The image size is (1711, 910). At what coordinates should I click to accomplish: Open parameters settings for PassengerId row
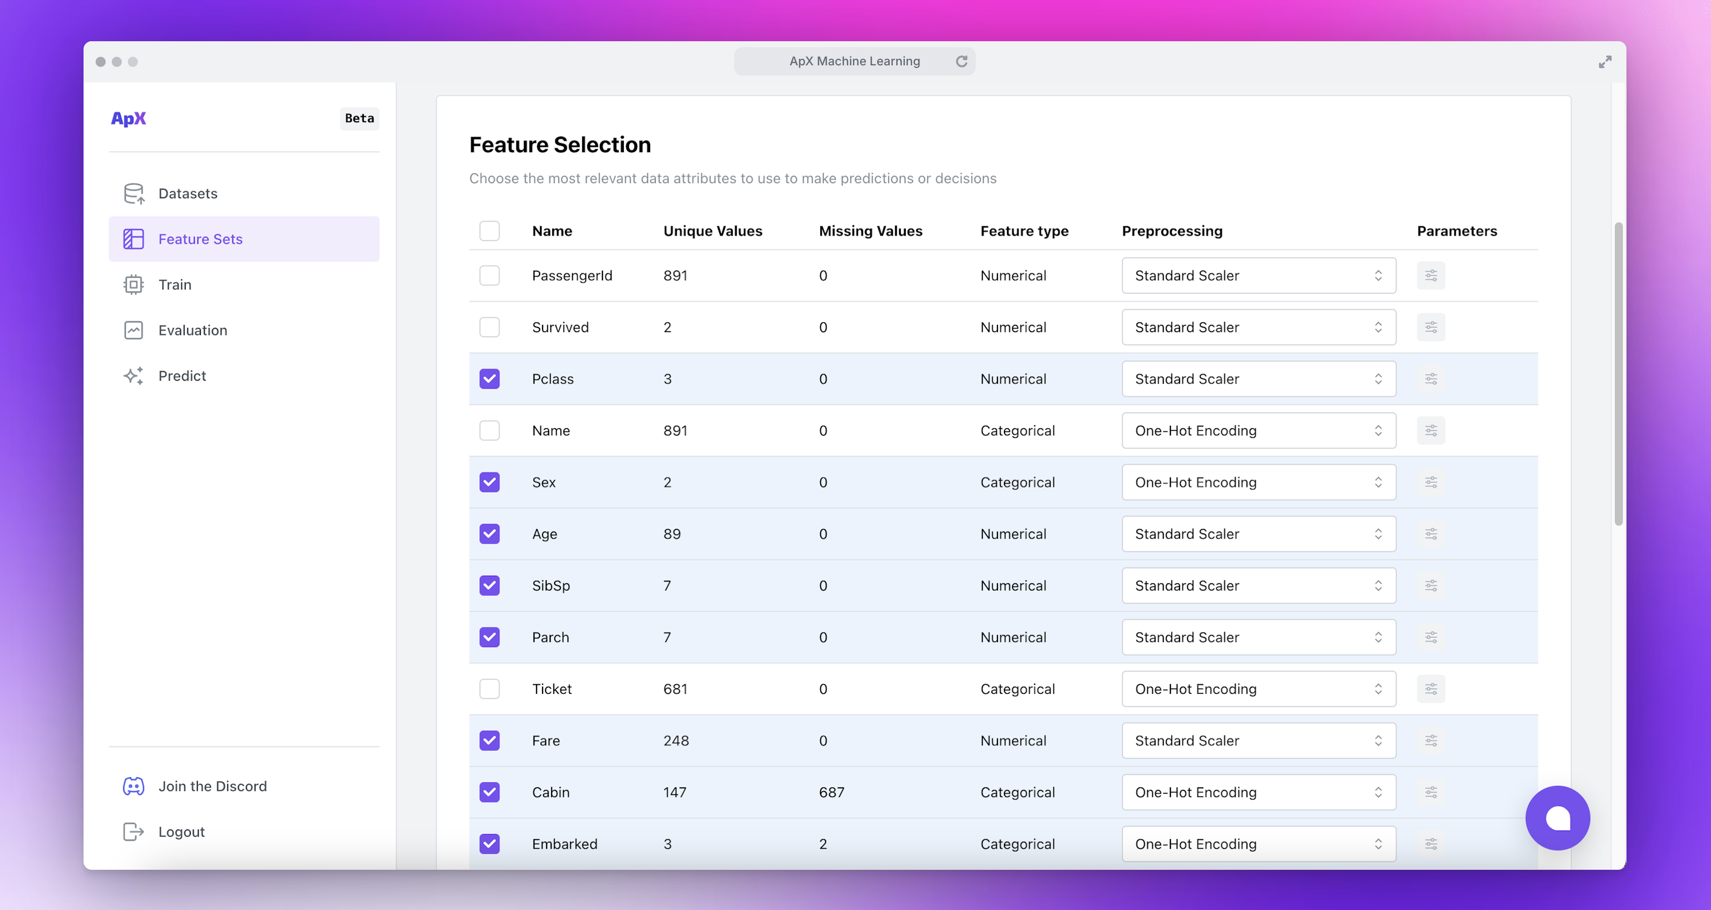coord(1431,276)
